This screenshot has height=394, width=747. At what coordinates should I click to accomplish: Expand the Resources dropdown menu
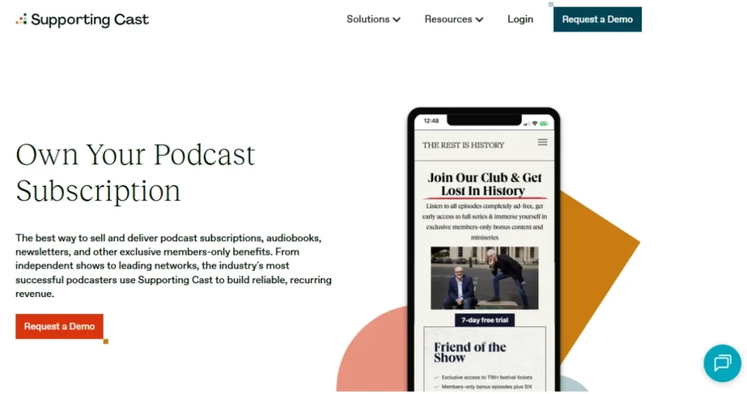coord(454,20)
